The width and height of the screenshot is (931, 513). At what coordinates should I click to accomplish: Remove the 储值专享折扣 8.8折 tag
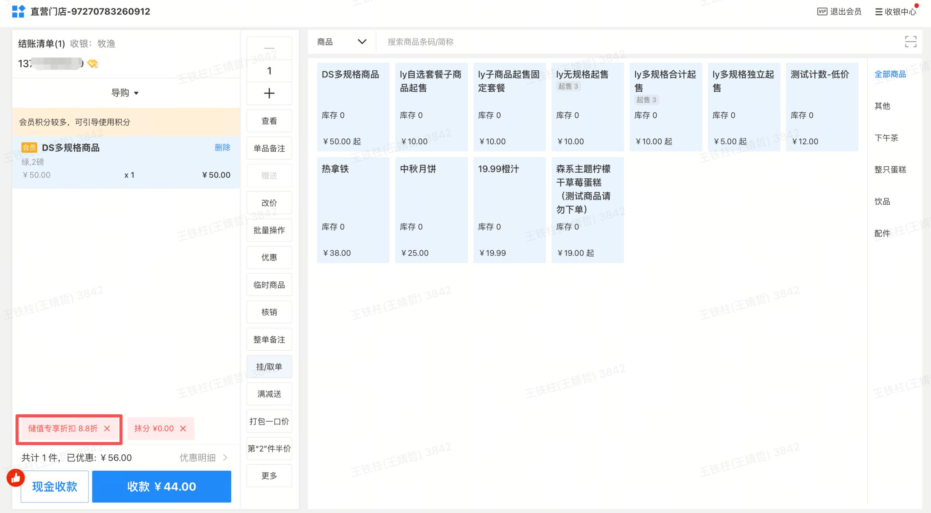(107, 428)
